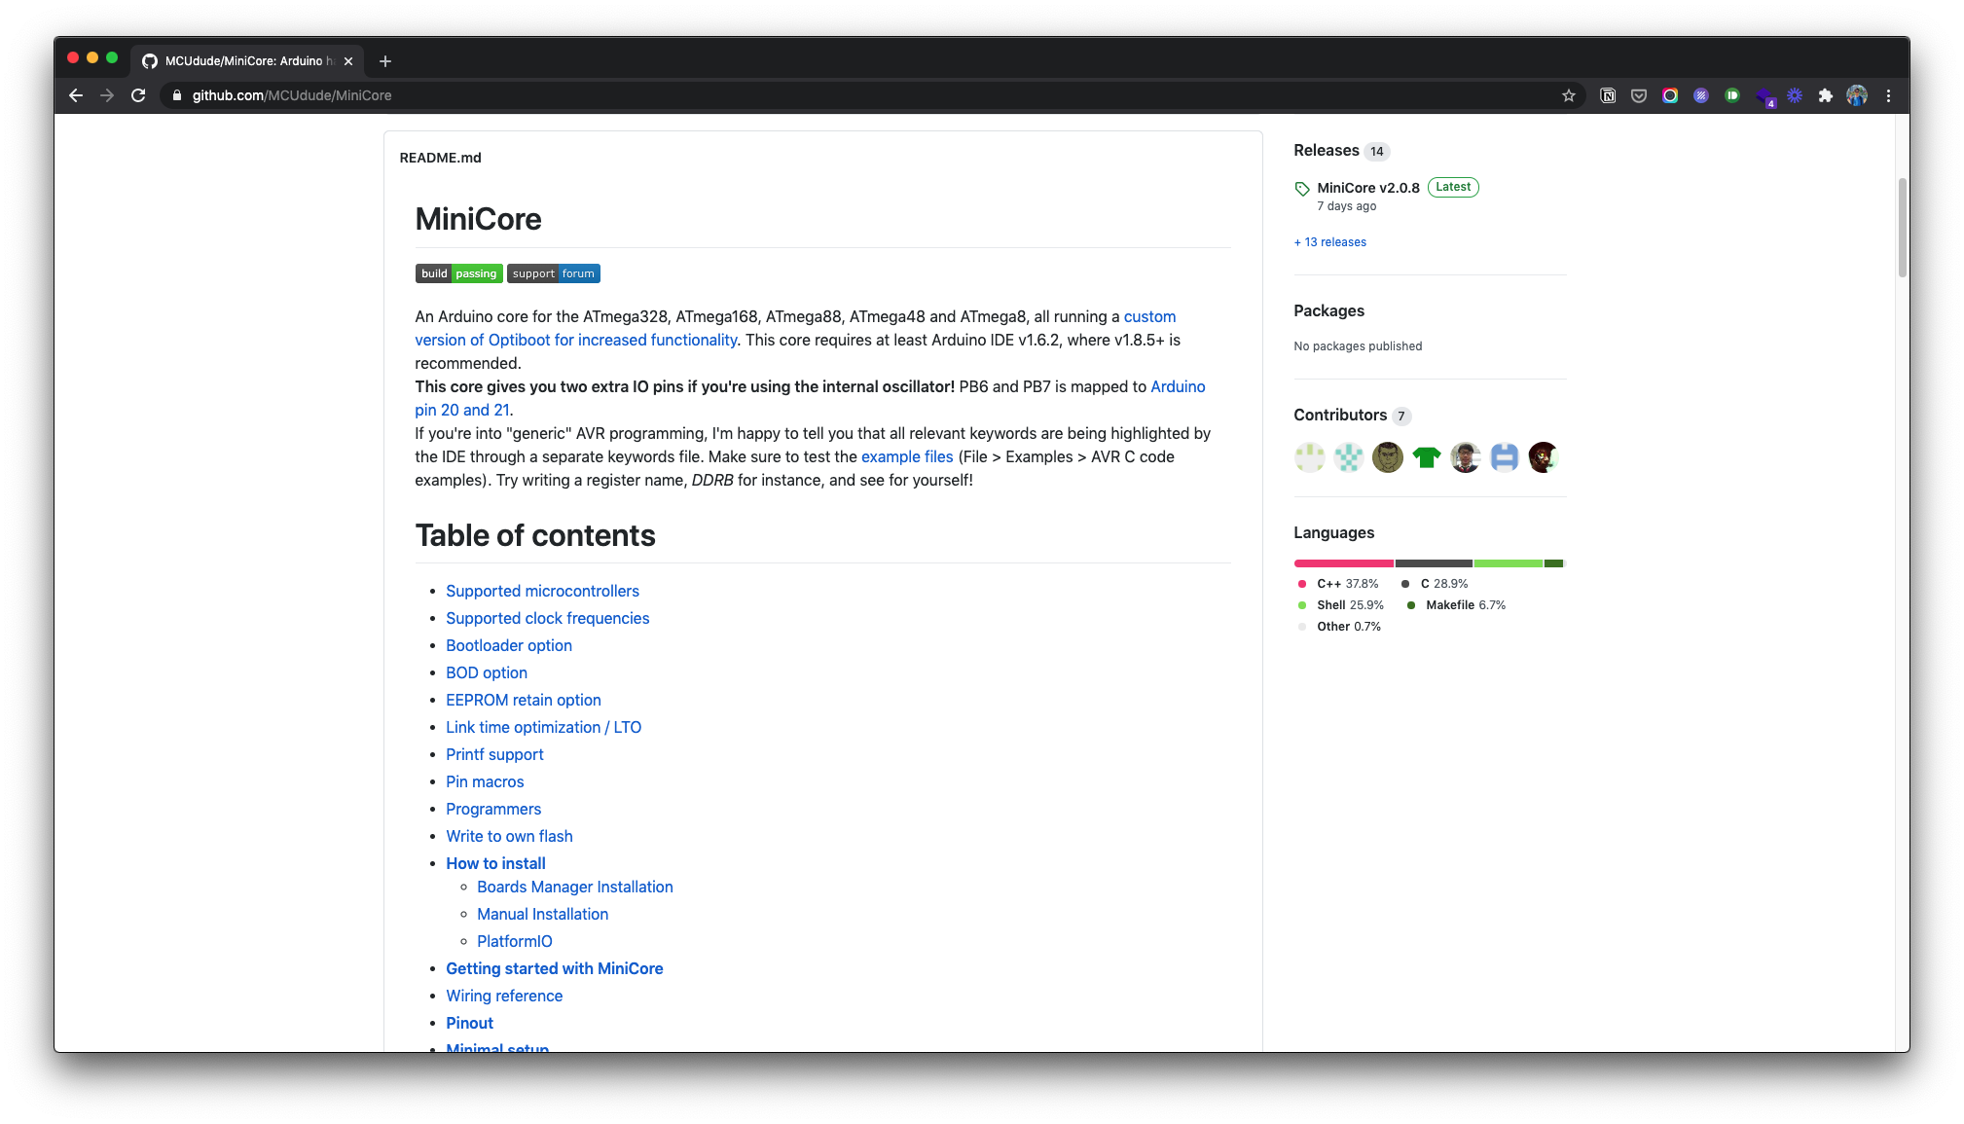Open the Chrome profile avatar
The image size is (1964, 1124).
pyautogui.click(x=1857, y=95)
